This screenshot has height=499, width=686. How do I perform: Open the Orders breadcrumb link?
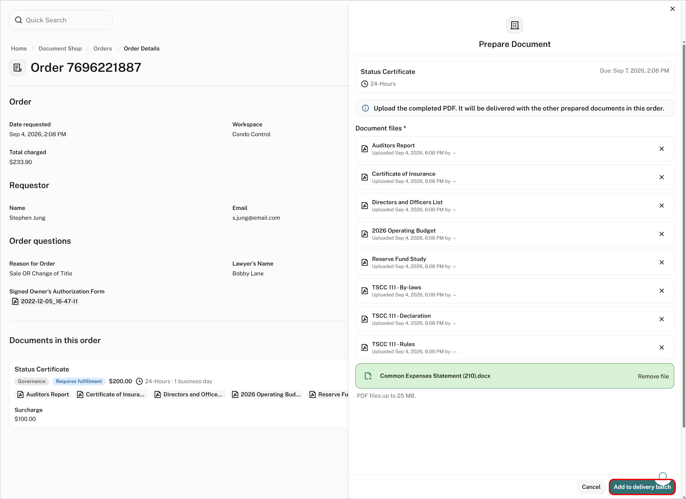[103, 48]
